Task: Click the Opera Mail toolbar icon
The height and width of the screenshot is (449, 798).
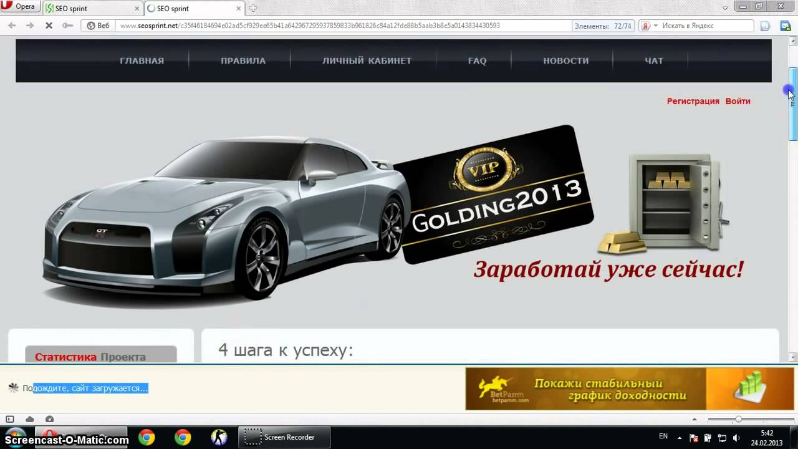Action: (786, 26)
